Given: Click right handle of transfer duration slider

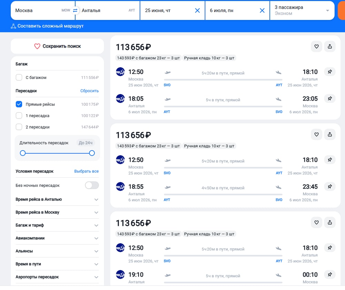Looking at the screenshot, I should point(92,153).
